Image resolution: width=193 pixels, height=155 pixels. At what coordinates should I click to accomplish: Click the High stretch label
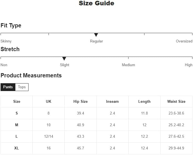189,65
